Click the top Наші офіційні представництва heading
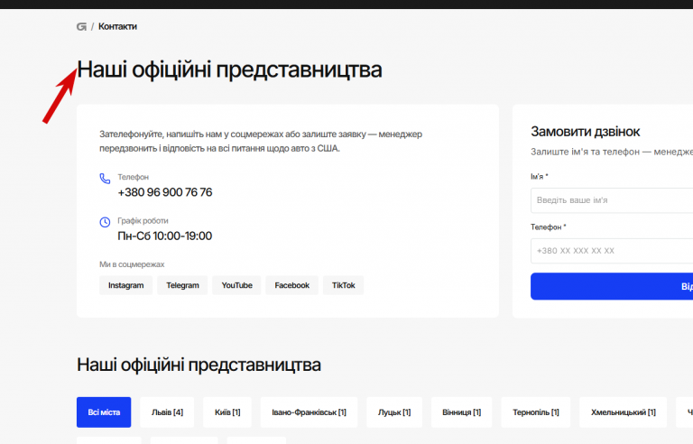Viewport: 693px width, 444px height. click(x=229, y=69)
